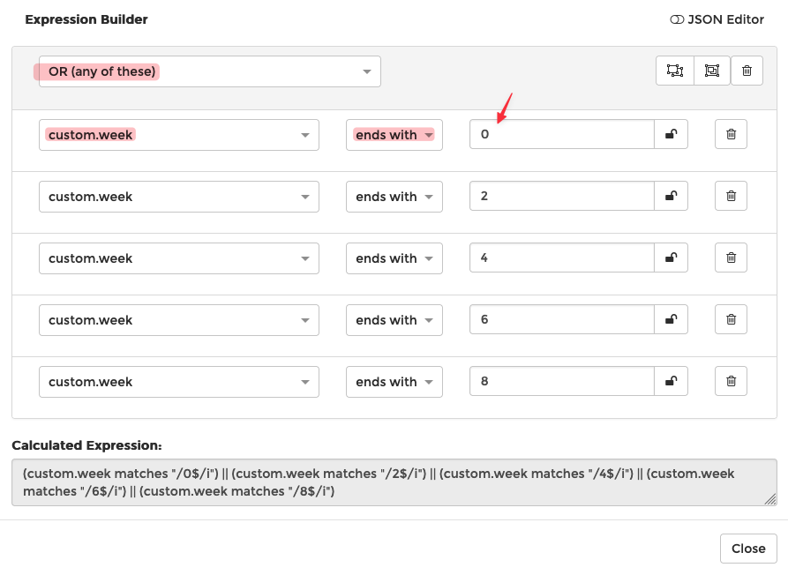Click the Expression Builder heading
The image size is (788, 575).
point(86,19)
